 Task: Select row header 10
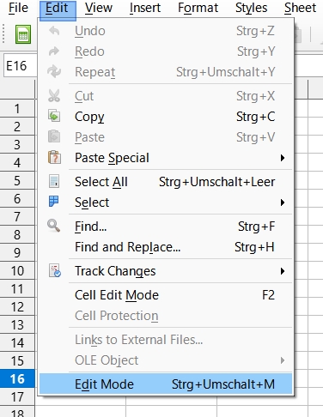17,271
